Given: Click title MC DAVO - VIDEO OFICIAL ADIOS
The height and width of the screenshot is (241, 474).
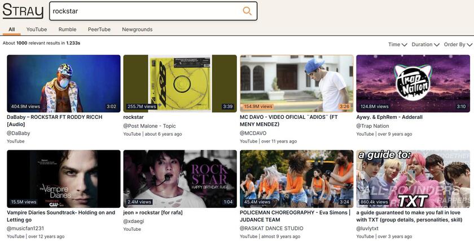Looking at the screenshot, I should point(288,120).
